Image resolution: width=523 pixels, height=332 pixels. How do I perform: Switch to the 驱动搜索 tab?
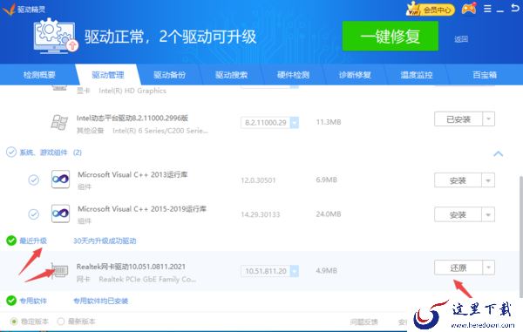(232, 75)
